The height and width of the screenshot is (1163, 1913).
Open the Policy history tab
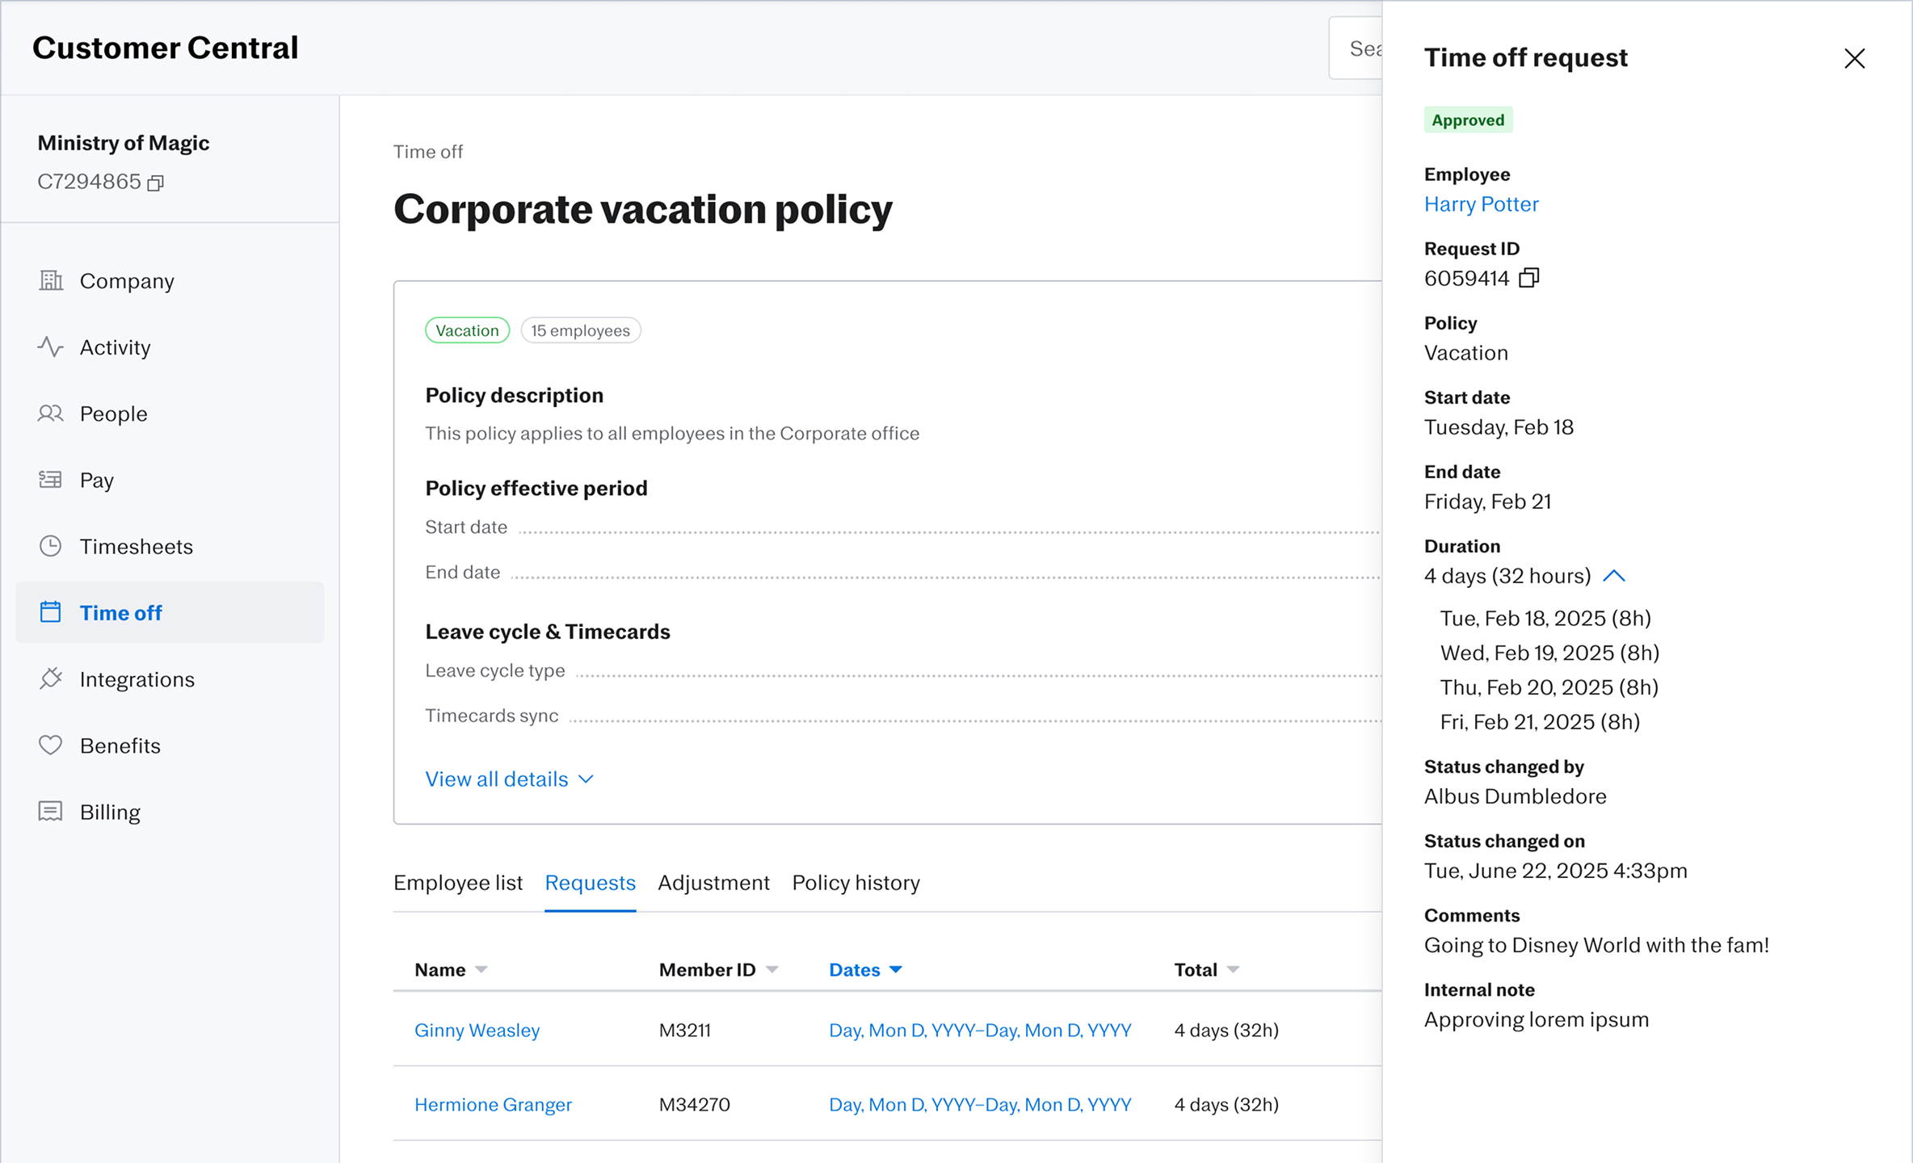coord(856,883)
